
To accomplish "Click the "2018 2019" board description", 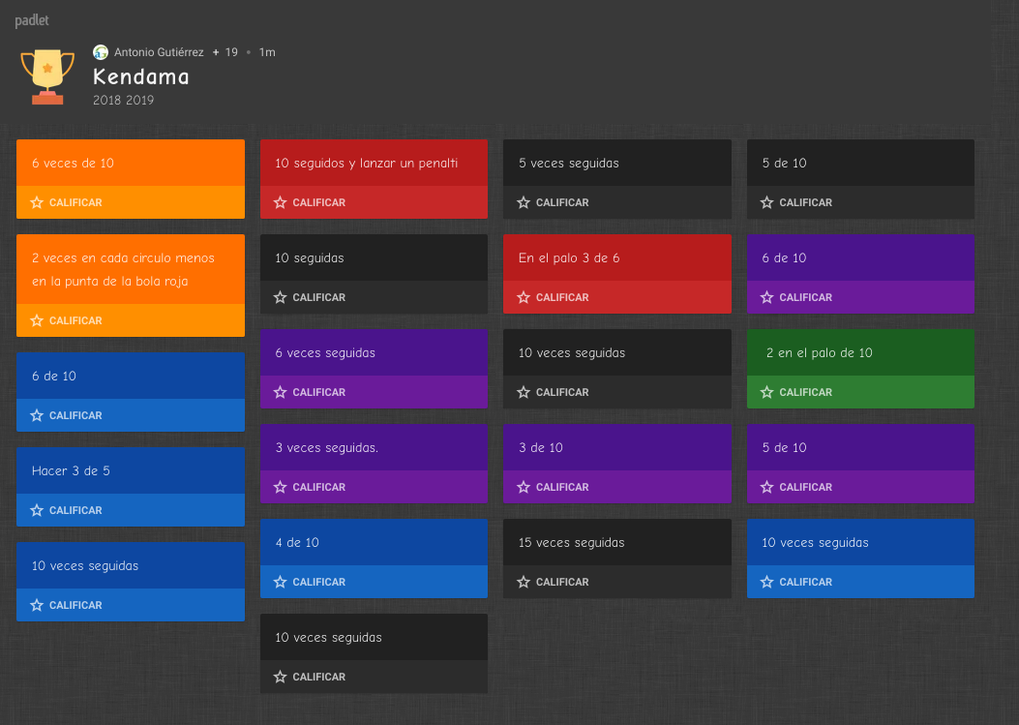I will tap(123, 100).
